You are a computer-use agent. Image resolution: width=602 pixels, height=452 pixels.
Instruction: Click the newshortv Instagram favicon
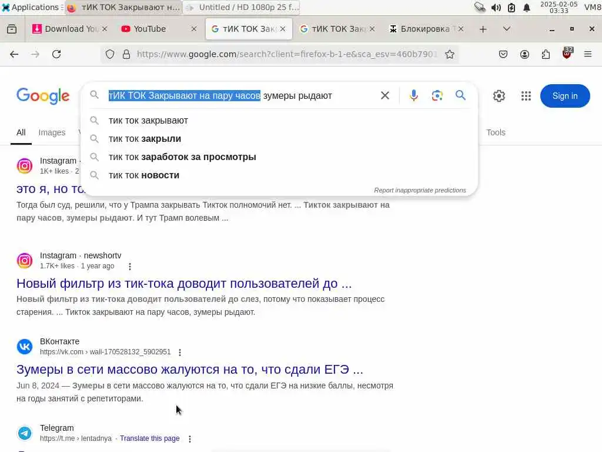click(x=25, y=261)
